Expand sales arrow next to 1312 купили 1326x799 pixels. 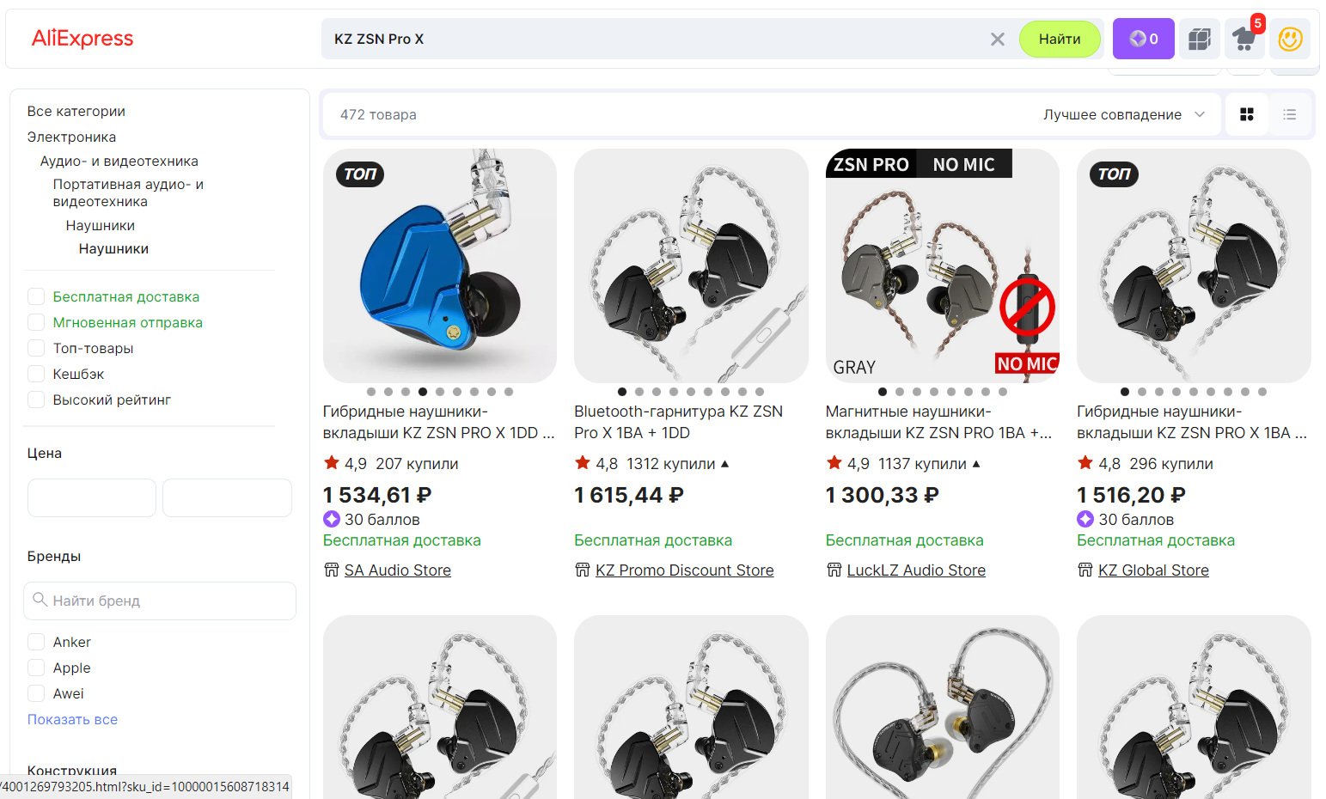pos(724,464)
